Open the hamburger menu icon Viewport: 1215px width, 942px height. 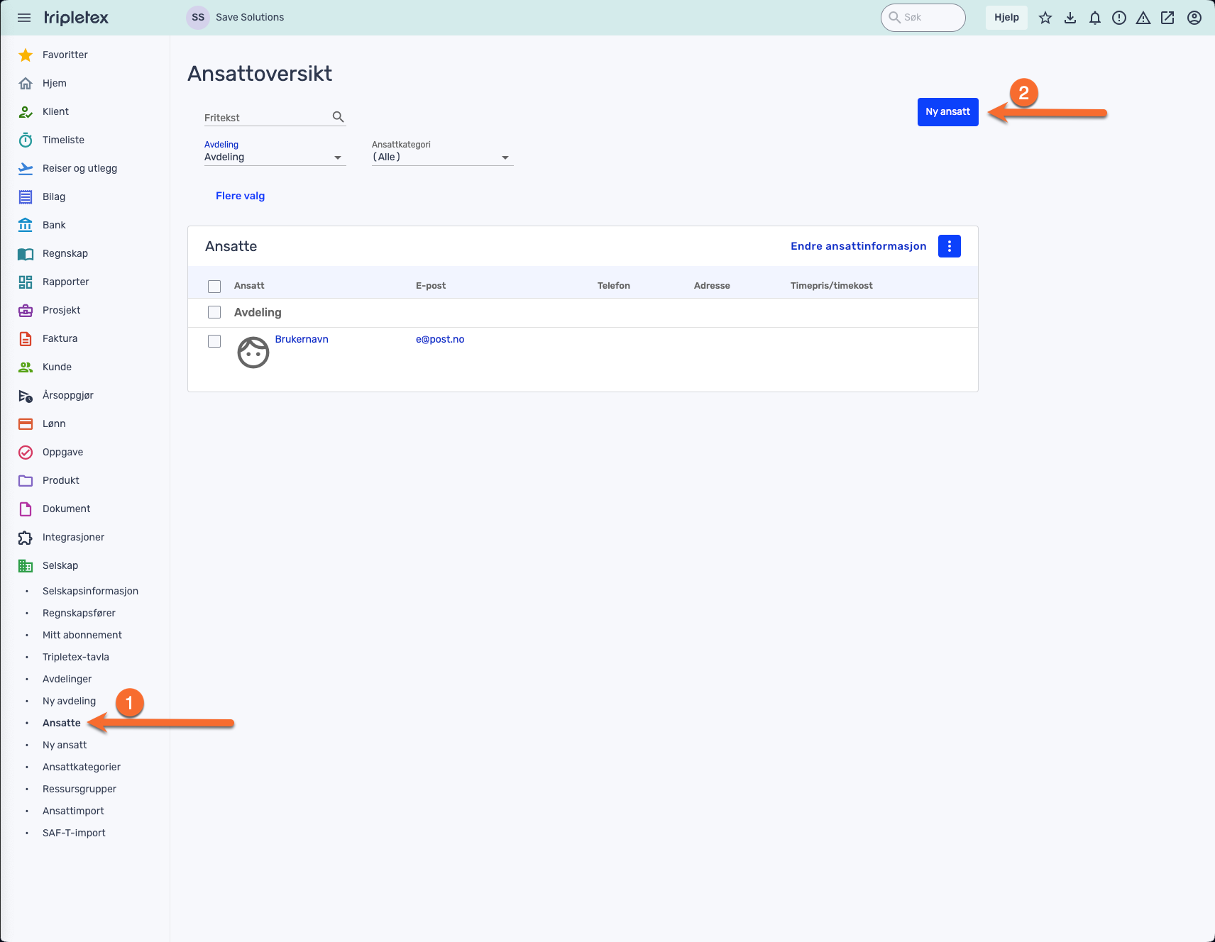(24, 18)
